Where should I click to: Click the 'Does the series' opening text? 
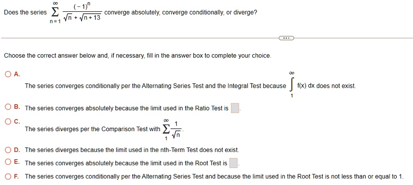click(x=25, y=12)
